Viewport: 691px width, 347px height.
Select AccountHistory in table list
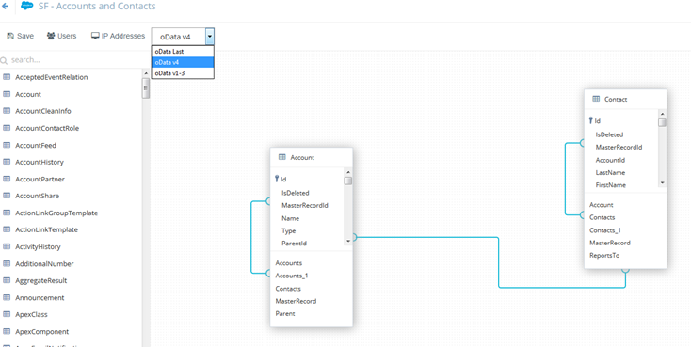(x=40, y=163)
